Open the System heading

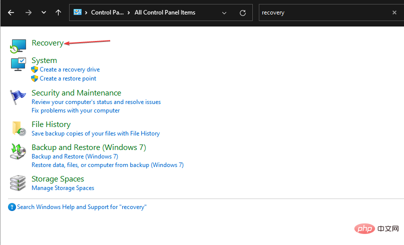45,60
